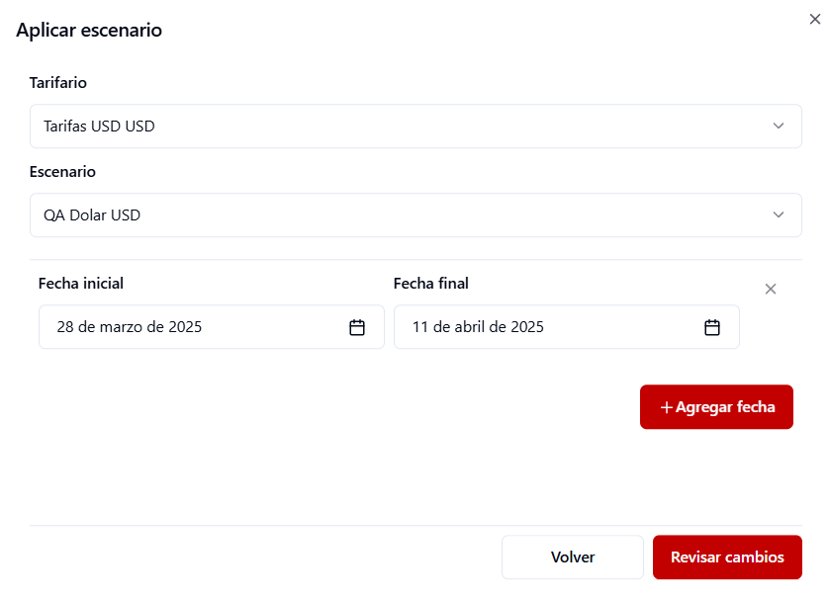This screenshot has height=598, width=829.
Task: Open the calendar picker for Fecha final
Action: (711, 327)
